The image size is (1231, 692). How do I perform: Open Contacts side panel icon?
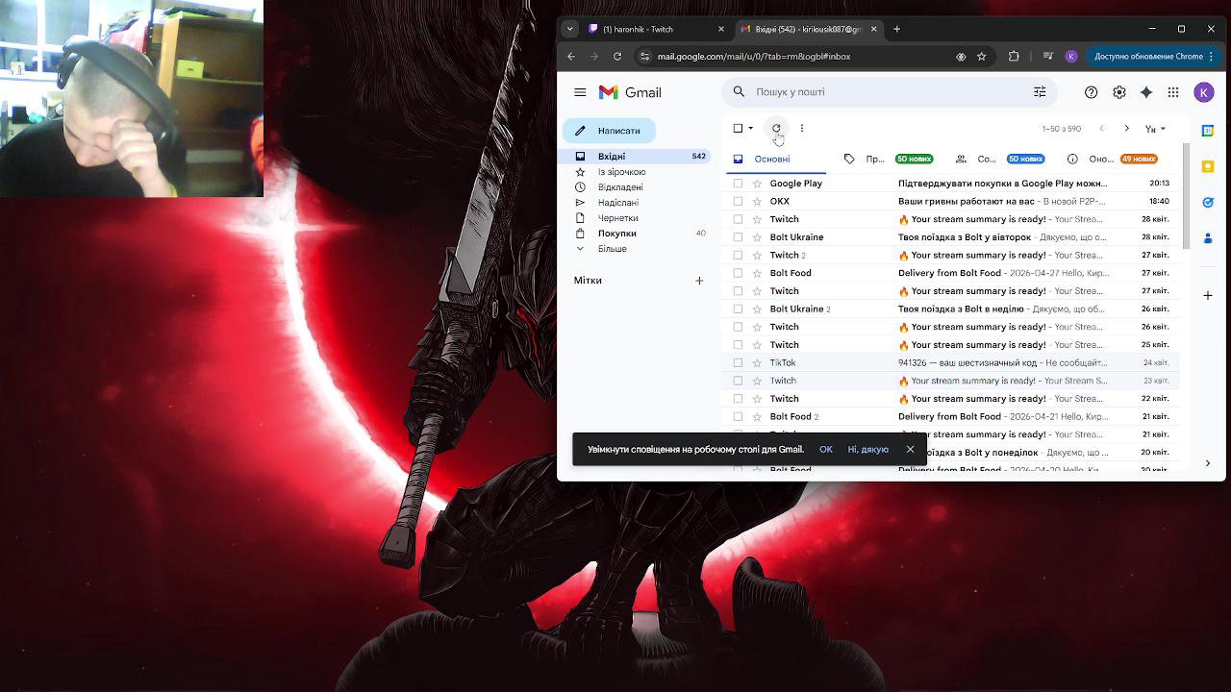(x=1208, y=237)
